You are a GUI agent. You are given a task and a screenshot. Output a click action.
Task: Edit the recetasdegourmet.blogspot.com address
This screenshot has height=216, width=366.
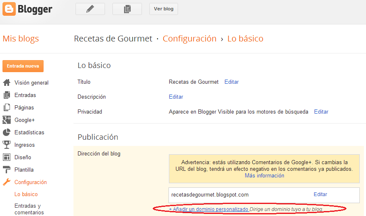(x=320, y=194)
